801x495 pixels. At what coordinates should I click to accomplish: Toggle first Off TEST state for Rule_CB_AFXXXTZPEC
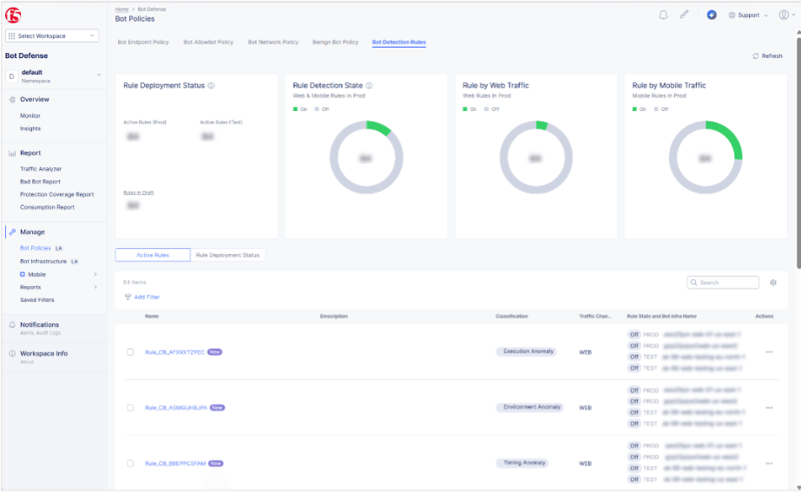point(634,357)
